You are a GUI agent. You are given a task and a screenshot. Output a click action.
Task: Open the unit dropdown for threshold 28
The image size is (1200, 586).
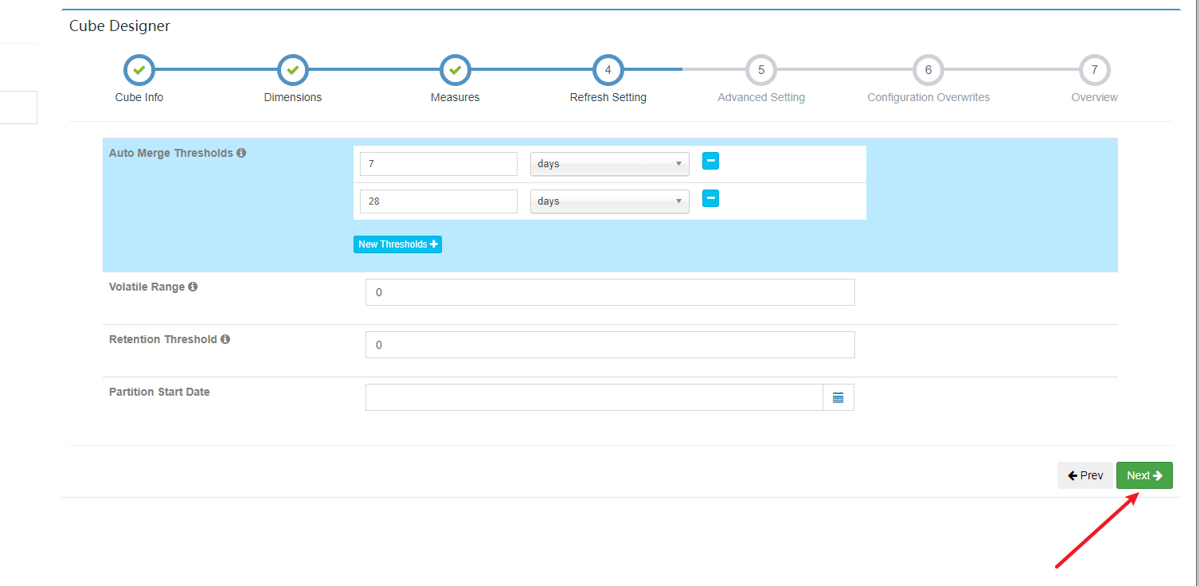click(610, 201)
